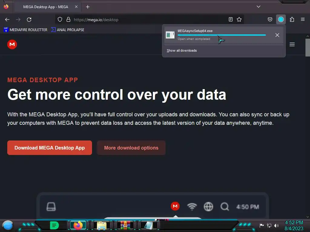
Task: Click the network tray icon
Action: (269, 225)
